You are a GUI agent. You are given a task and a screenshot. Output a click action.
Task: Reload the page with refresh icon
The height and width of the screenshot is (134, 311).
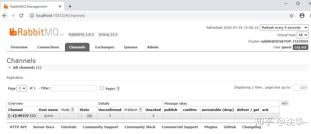click(21, 16)
